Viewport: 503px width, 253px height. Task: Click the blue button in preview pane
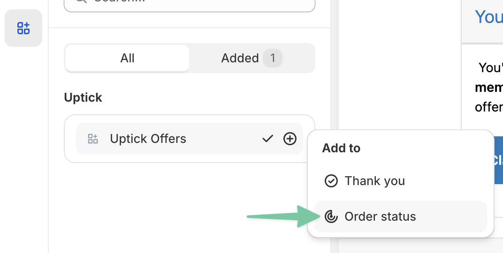499,160
